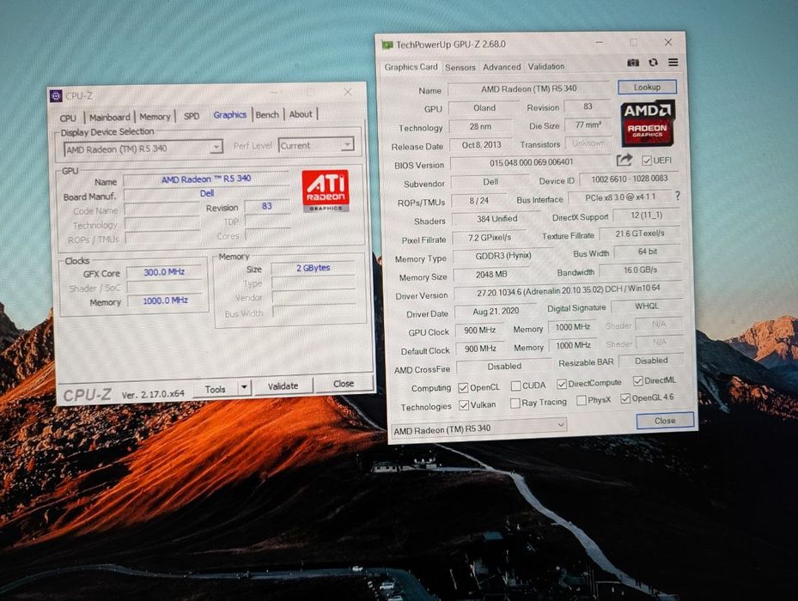Toggle the DirectML checkbox
Image resolution: width=798 pixels, height=601 pixels.
pos(637,380)
